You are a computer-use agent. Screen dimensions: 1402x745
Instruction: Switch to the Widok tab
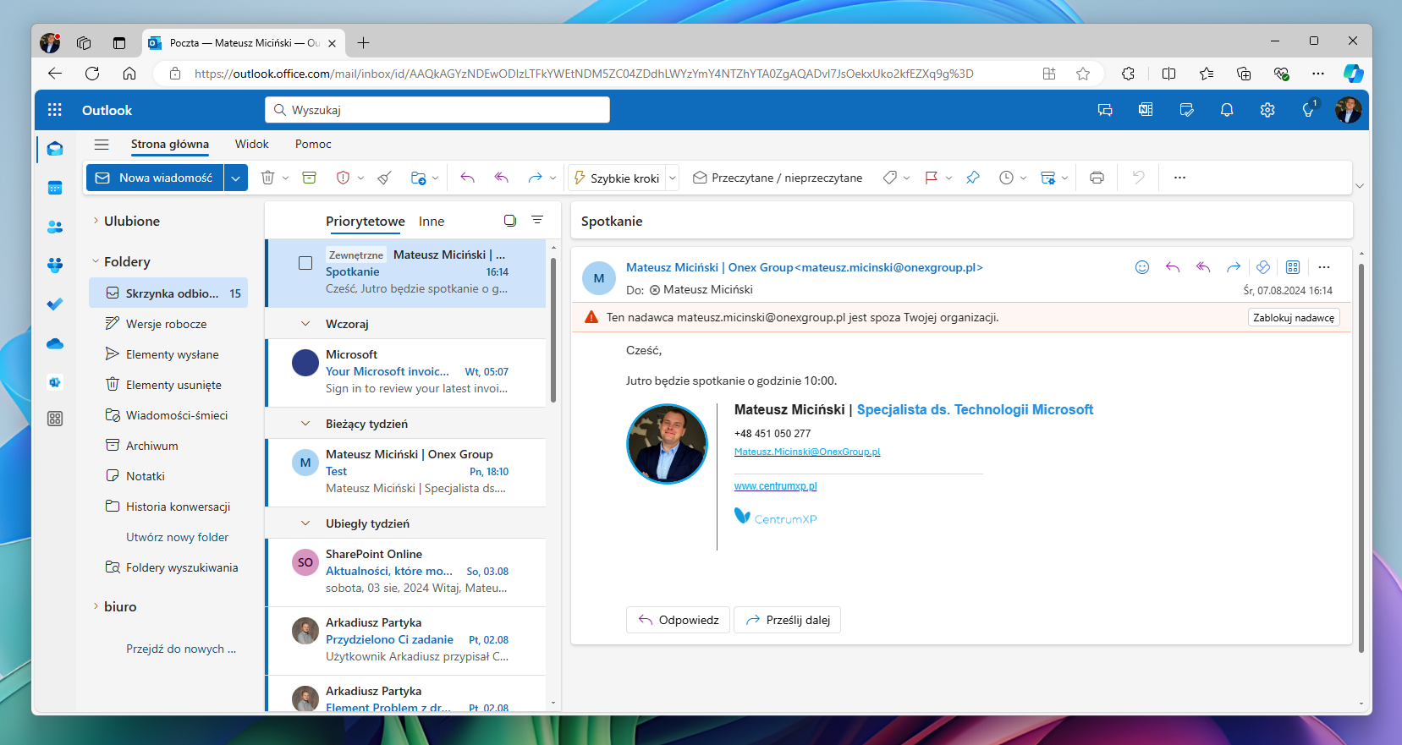coord(252,144)
